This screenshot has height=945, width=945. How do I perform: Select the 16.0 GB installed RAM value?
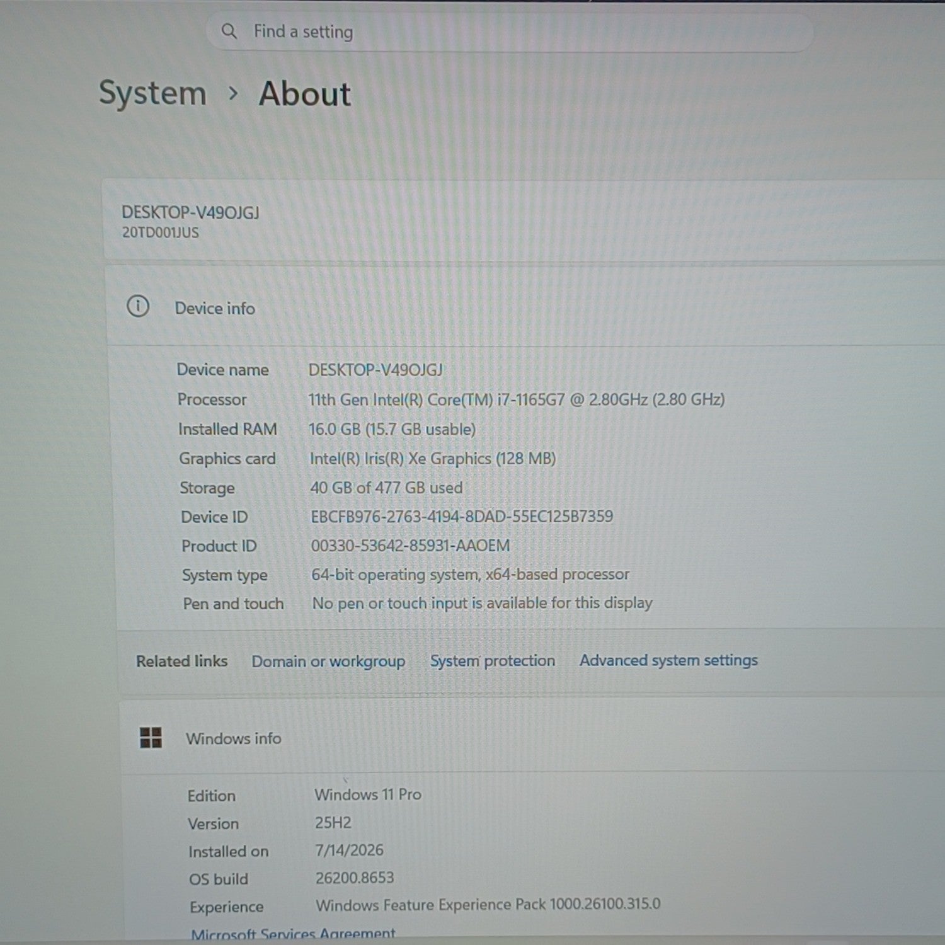pyautogui.click(x=392, y=429)
